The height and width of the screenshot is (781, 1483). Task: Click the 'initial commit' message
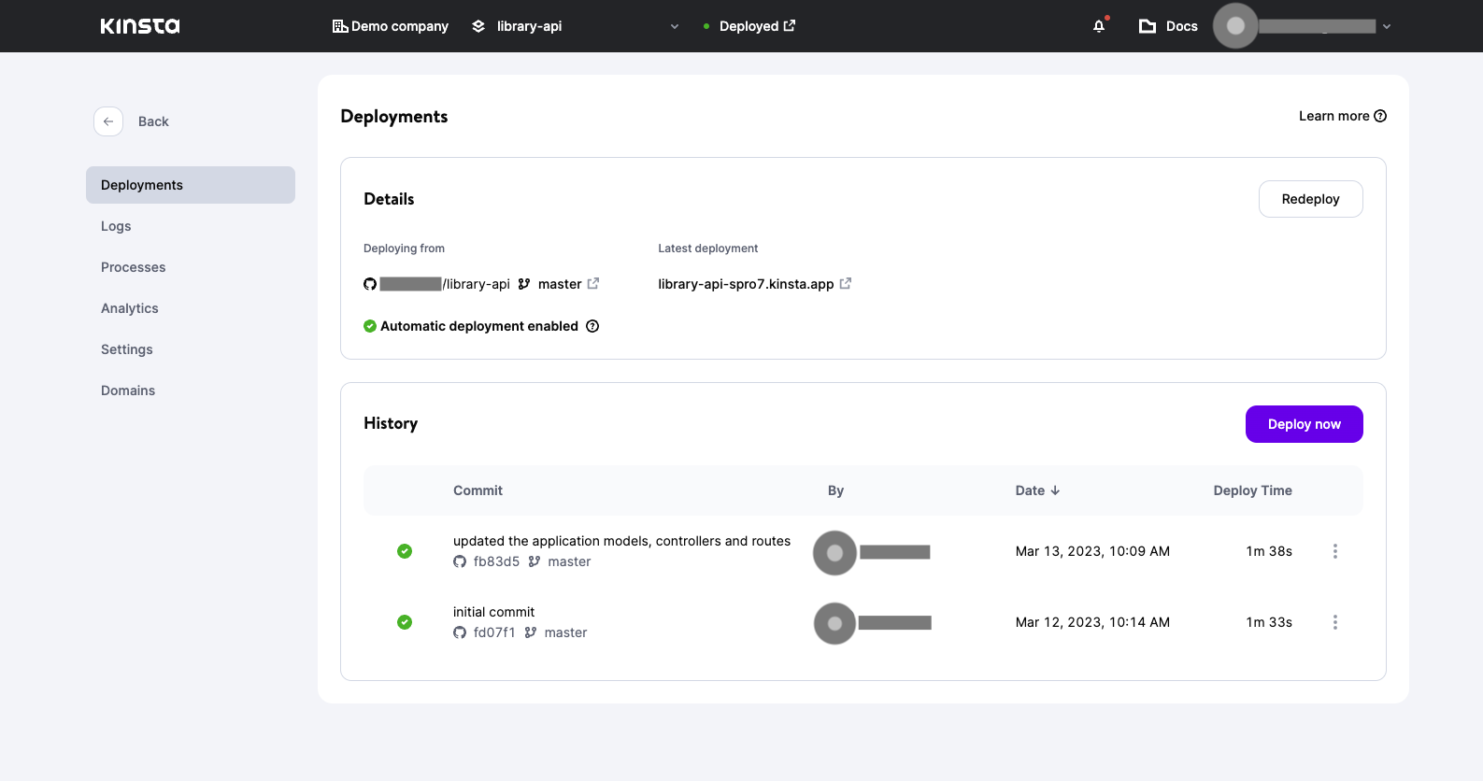click(493, 612)
